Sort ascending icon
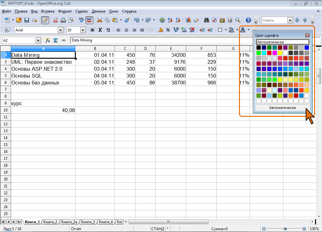 170,20
